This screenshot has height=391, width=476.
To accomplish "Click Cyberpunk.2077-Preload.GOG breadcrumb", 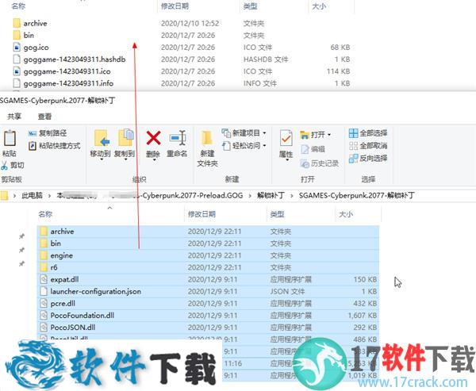I will click(193, 195).
